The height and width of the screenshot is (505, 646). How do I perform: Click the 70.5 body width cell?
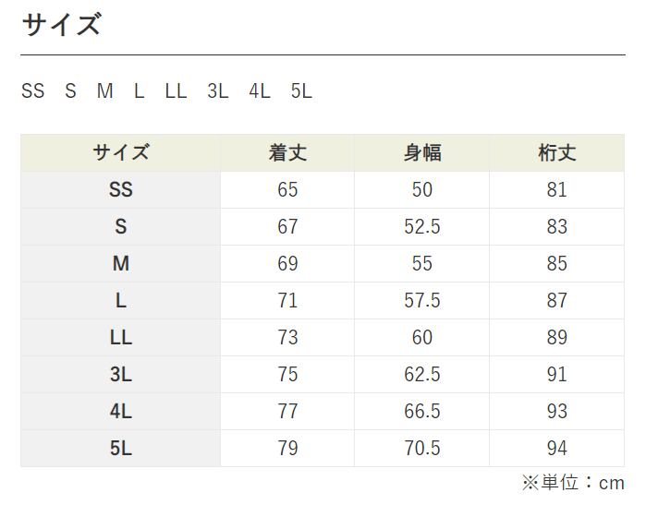click(421, 449)
